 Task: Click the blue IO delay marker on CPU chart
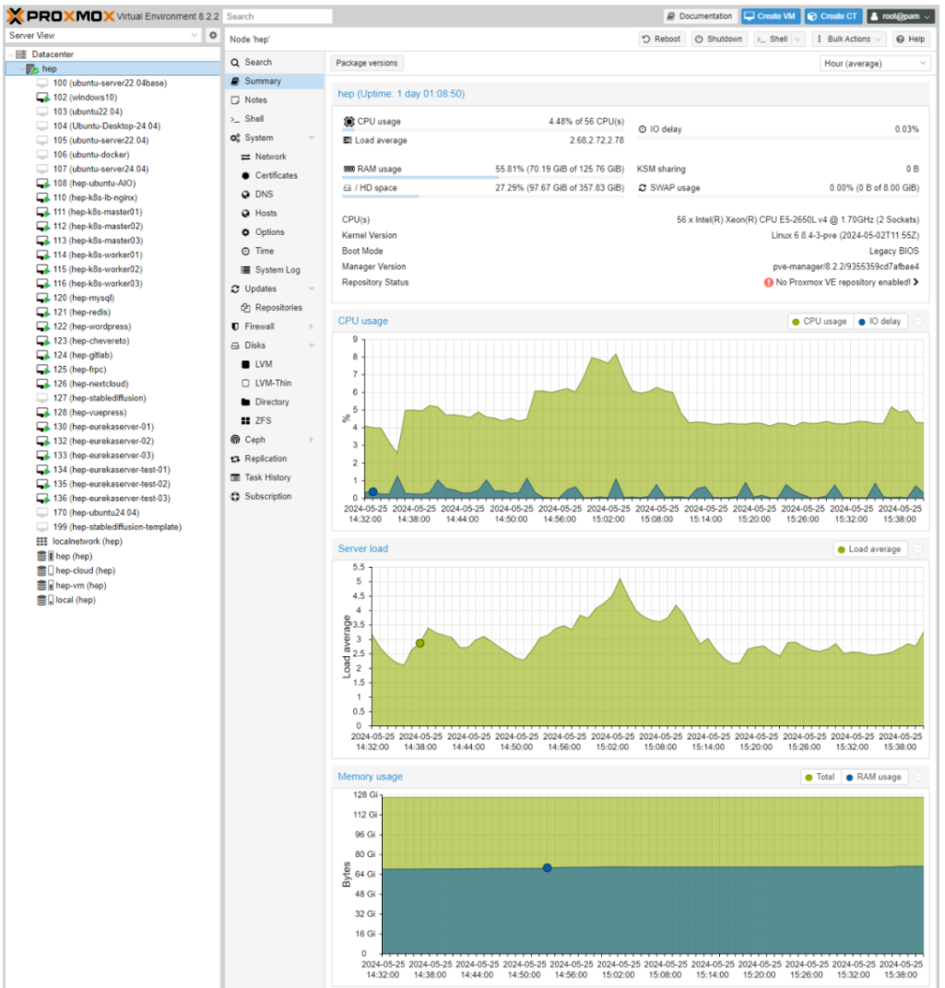[x=373, y=492]
